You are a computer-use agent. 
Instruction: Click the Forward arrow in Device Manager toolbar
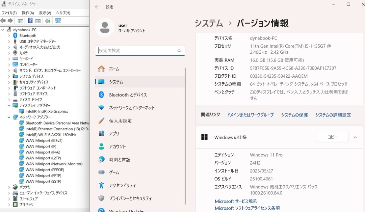tap(10, 20)
